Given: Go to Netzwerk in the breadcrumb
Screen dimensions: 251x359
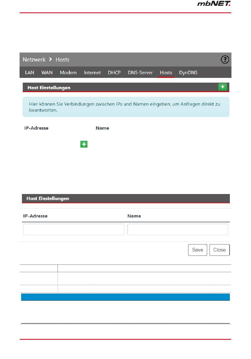Looking at the screenshot, I should coord(34,60).
